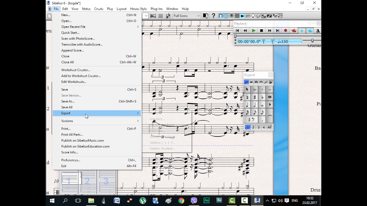Open the Full Score parts dropdown
This screenshot has height=206, width=367.
[187, 16]
